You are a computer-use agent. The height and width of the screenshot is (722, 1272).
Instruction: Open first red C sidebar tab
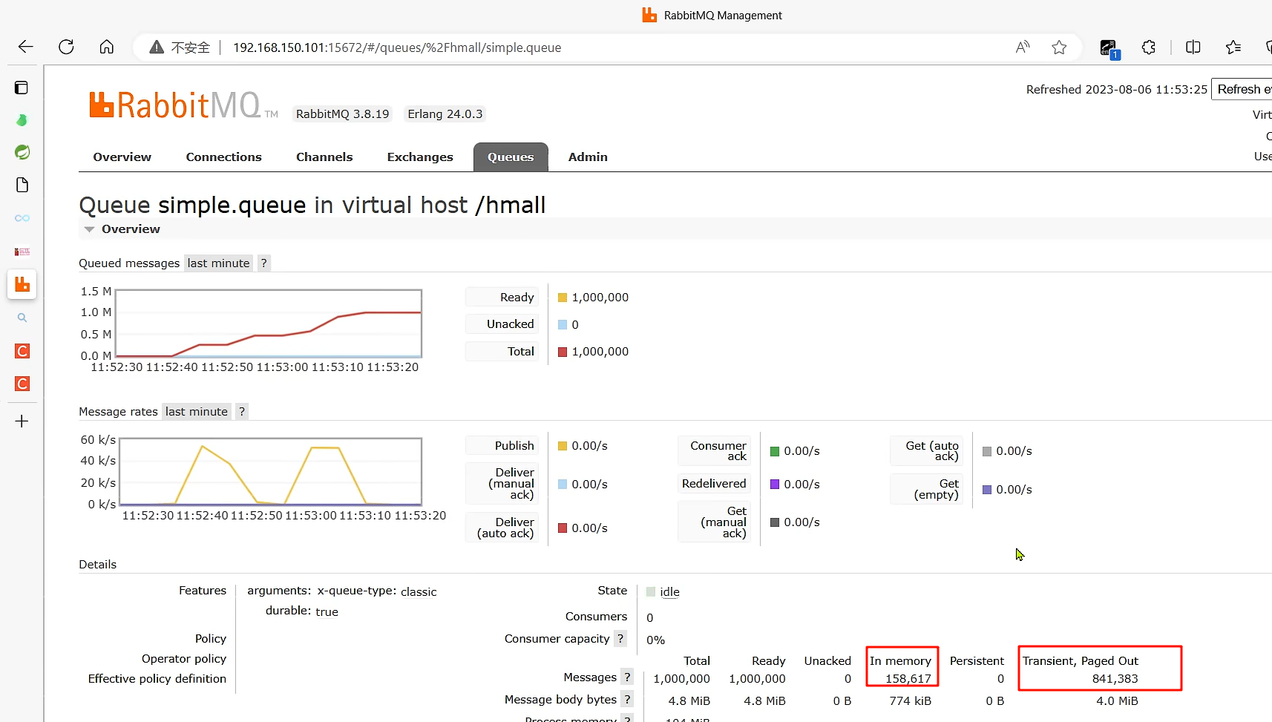point(22,351)
